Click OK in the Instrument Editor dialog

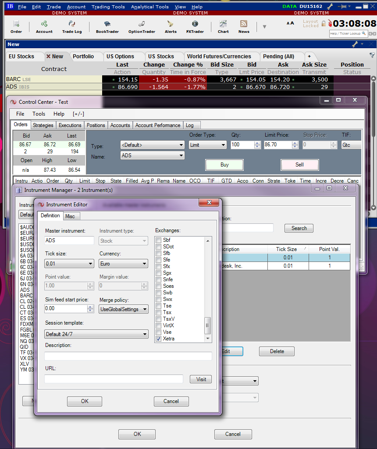click(85, 401)
